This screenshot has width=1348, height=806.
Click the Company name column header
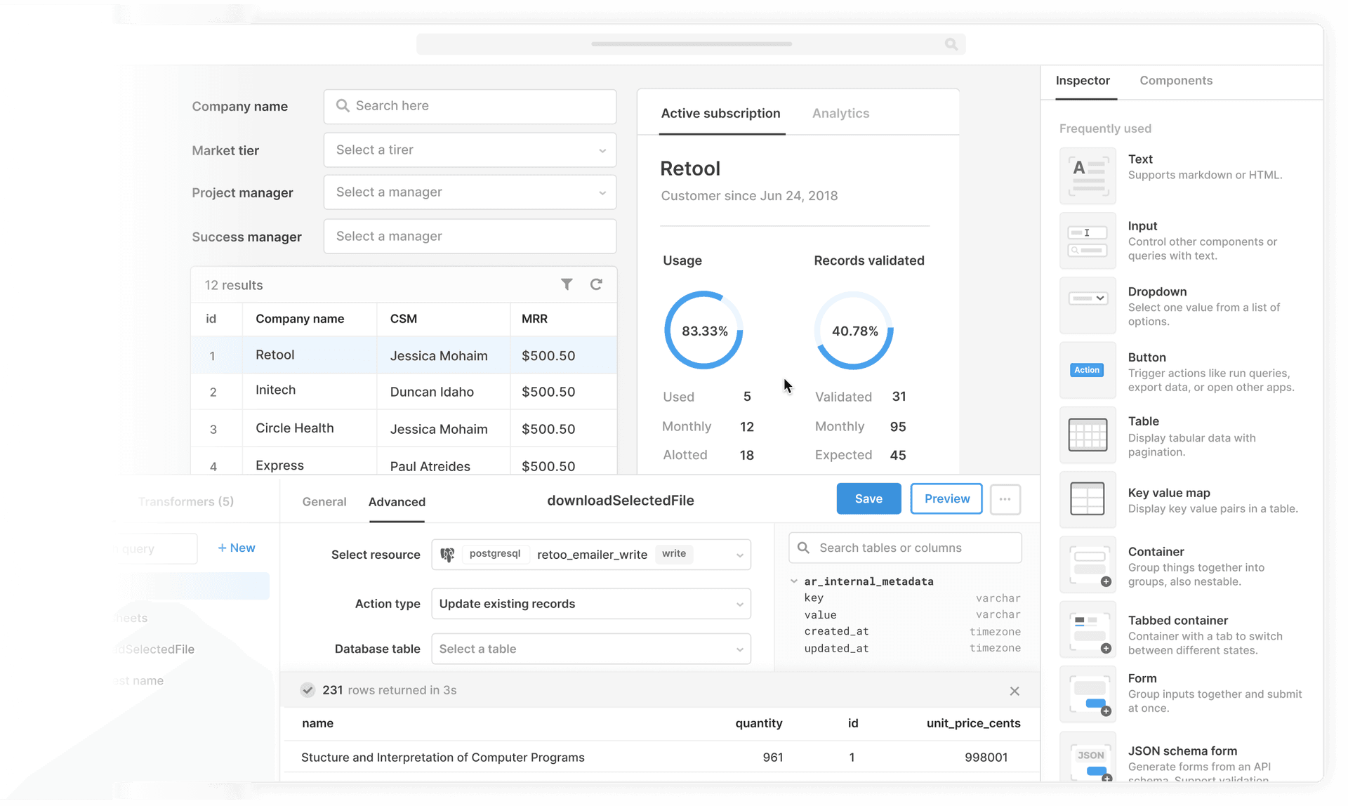(x=300, y=319)
